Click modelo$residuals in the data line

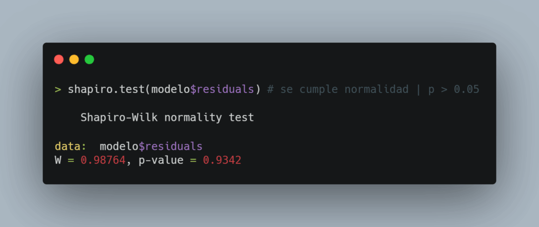click(x=151, y=147)
